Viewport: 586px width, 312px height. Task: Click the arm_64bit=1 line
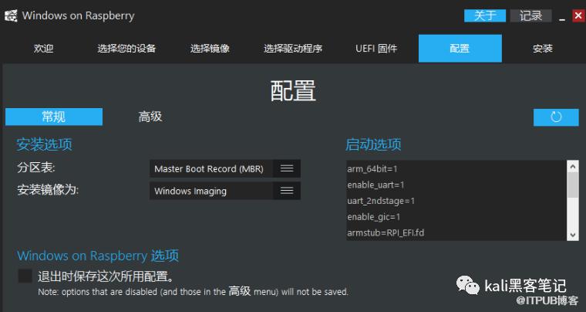point(372,168)
